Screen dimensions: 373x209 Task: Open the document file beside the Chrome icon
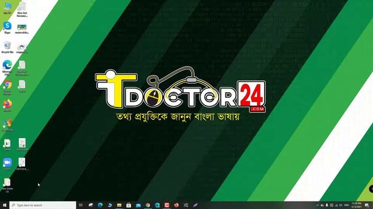[x=22, y=86]
